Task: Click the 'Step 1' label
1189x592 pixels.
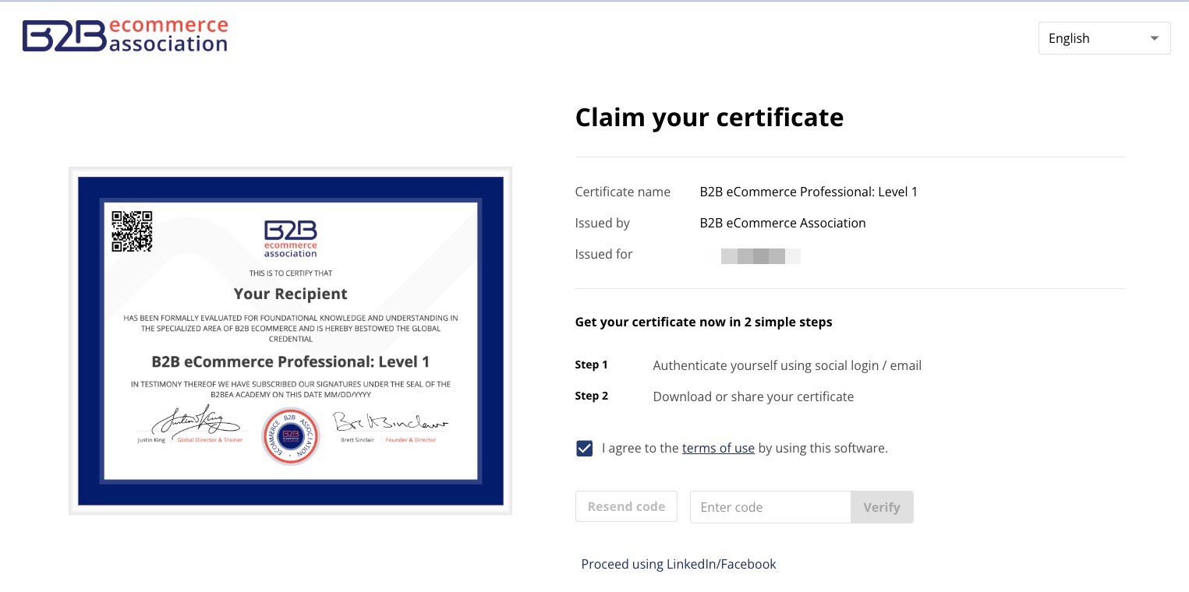Action: click(x=591, y=365)
